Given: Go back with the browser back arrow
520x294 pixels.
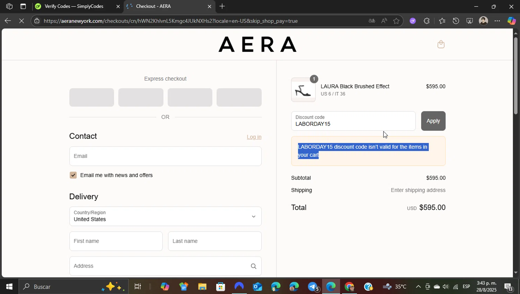Looking at the screenshot, I should 8,21.
